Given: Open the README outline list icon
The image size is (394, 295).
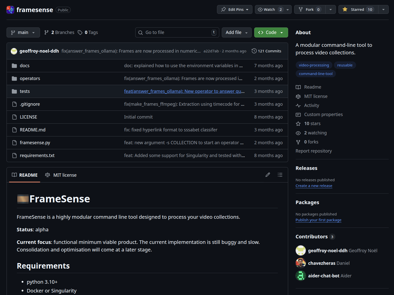Looking at the screenshot, I should point(280,175).
